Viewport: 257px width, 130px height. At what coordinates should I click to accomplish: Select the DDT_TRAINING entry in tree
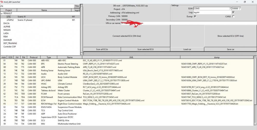[x=10, y=44]
